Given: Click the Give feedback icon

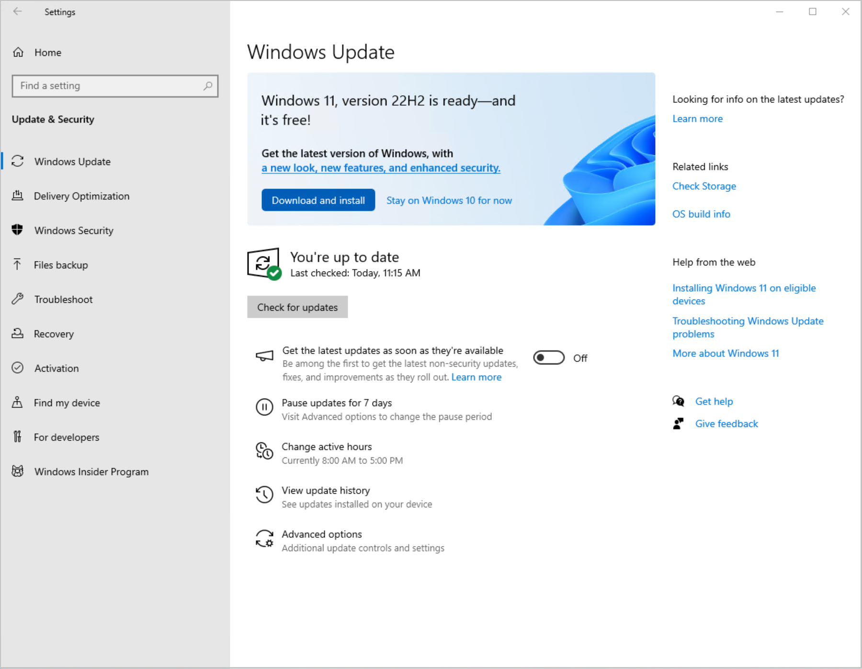Looking at the screenshot, I should (679, 423).
